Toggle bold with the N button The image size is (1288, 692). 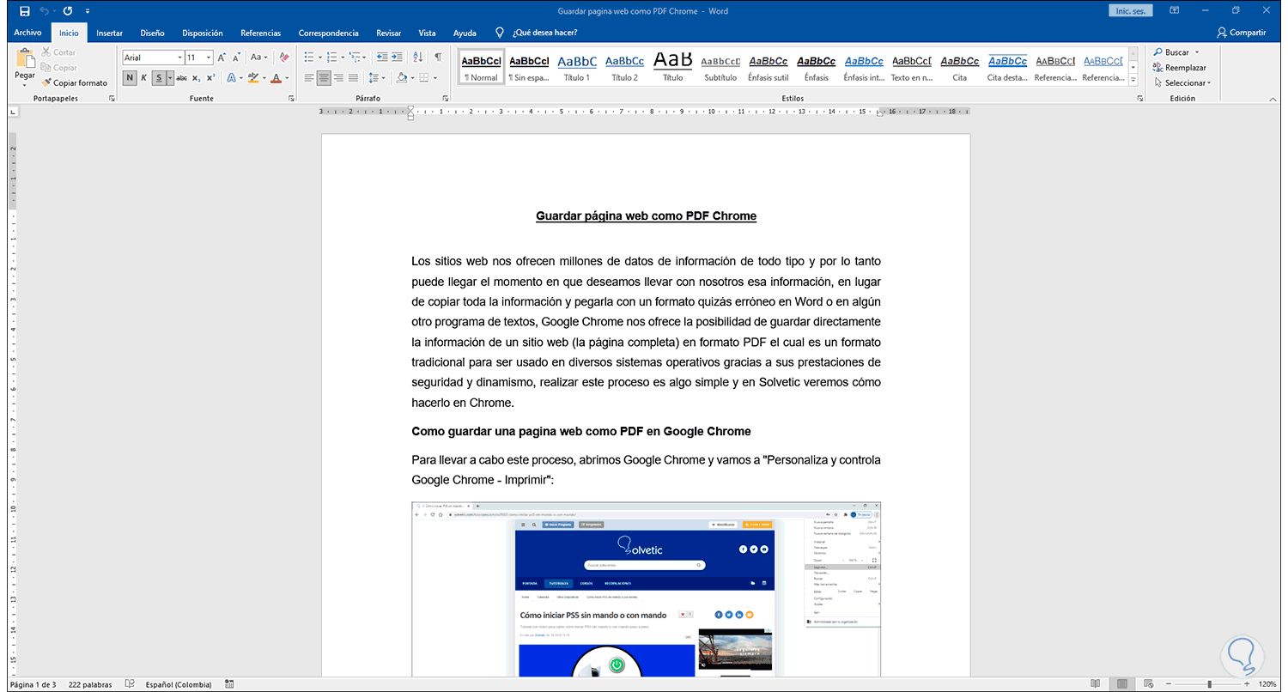pyautogui.click(x=130, y=78)
